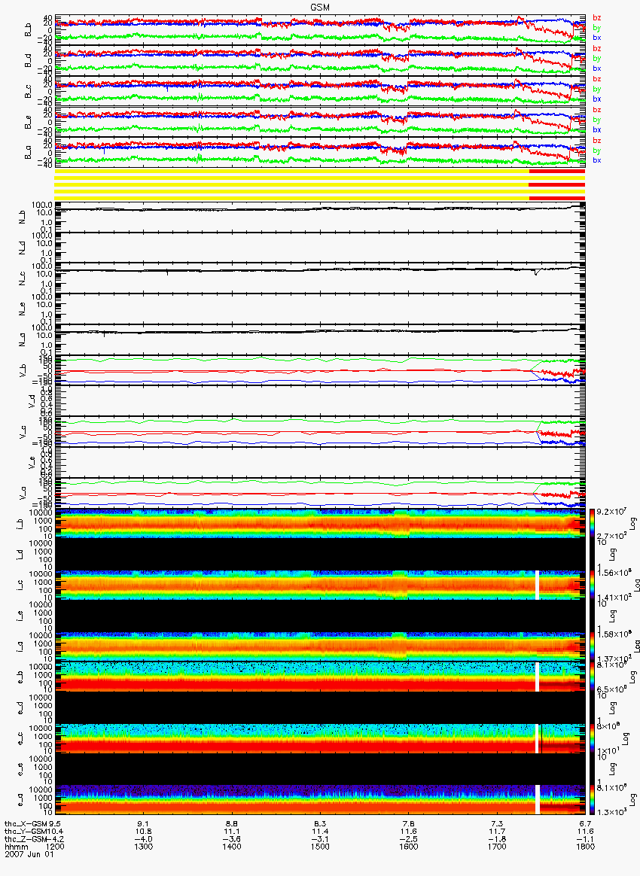
Task: Click the thc_Y-GSM row label
Action: click(26, 832)
